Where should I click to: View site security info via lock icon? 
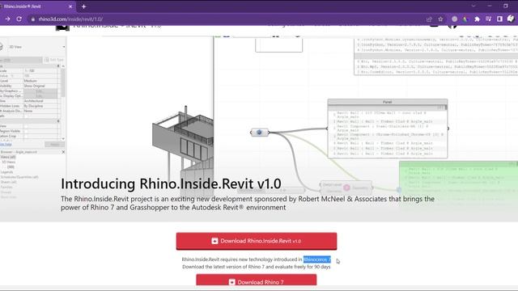[32, 19]
